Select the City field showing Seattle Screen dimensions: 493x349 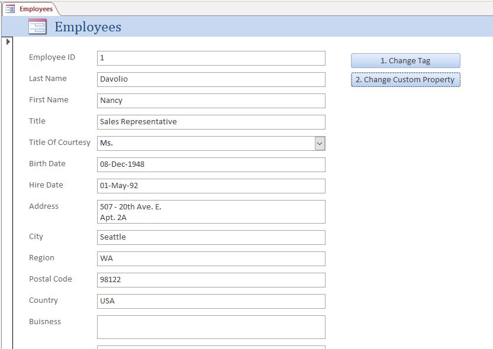pyautogui.click(x=211, y=237)
